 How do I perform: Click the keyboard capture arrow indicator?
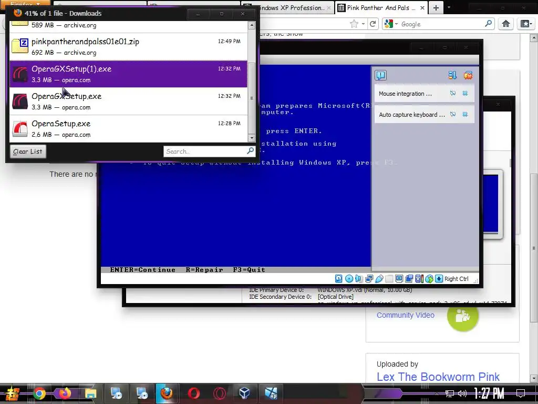tap(439, 279)
